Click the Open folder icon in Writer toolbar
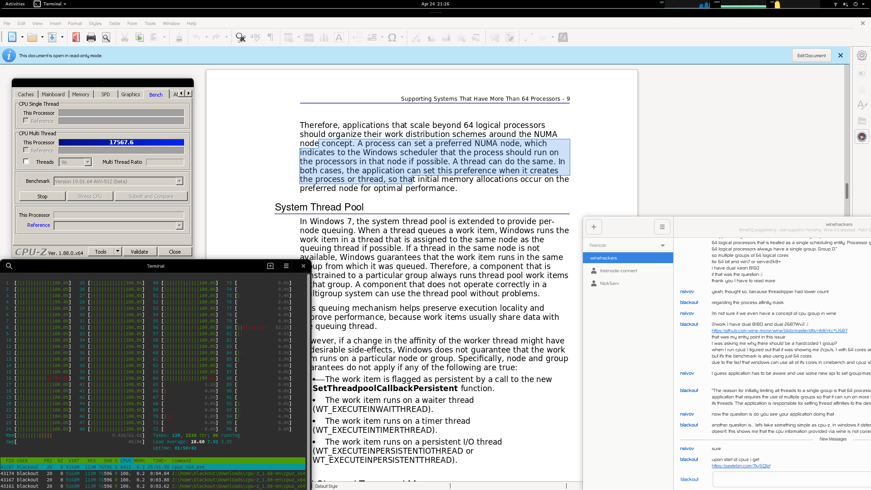Image resolution: width=871 pixels, height=490 pixels. click(32, 38)
